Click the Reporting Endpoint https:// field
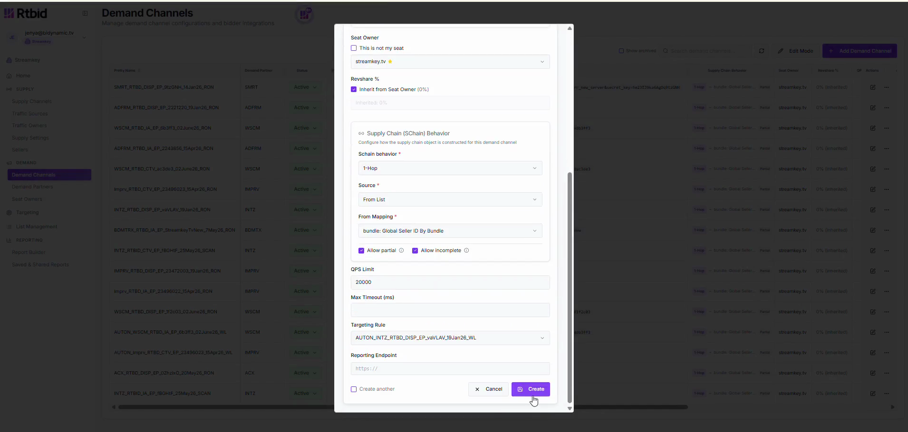The height and width of the screenshot is (432, 908). click(x=450, y=368)
